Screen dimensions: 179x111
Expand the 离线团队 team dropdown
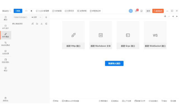coord(7,11)
